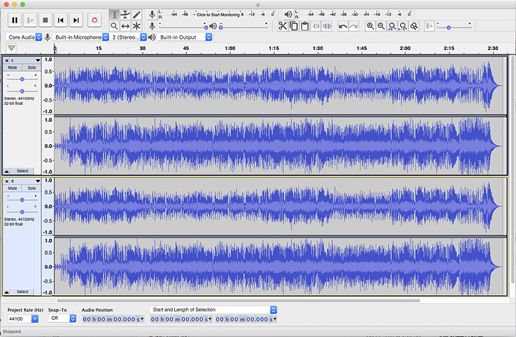Undo the last action
Image resolution: width=516 pixels, height=337 pixels.
tap(343, 26)
